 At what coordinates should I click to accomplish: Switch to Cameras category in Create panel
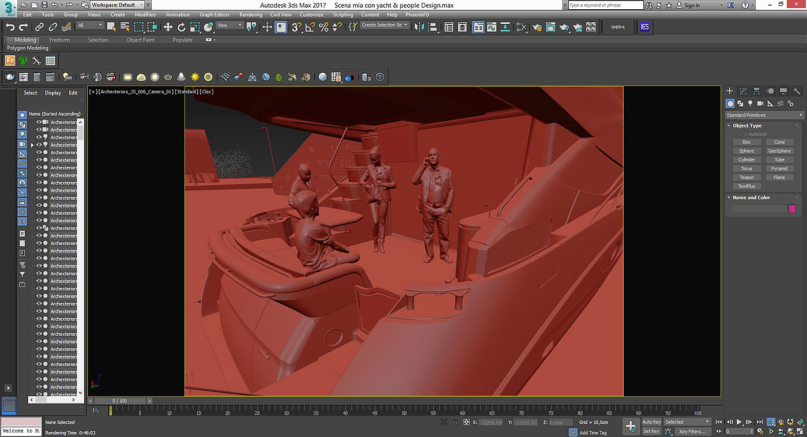(x=760, y=104)
